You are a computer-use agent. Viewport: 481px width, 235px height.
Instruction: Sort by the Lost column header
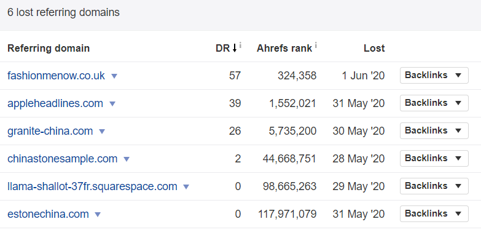[x=374, y=48]
